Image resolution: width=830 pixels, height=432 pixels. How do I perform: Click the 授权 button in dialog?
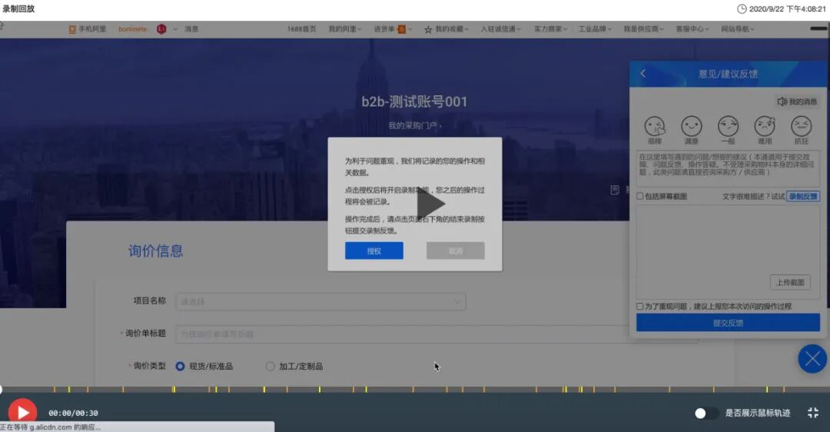coord(374,251)
